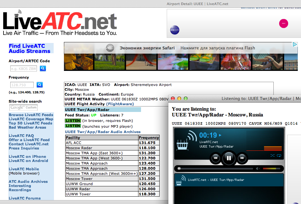Screen dimensions: 301x204
Task: Click the Moscow Radar facility cell
Action: click(x=102, y=148)
